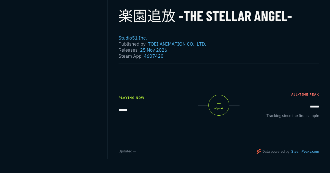Click the Steam App label
Image resolution: width=330 pixels, height=173 pixels.
pos(130,56)
